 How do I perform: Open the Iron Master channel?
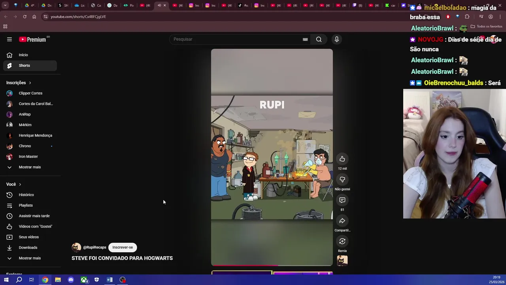click(30, 156)
